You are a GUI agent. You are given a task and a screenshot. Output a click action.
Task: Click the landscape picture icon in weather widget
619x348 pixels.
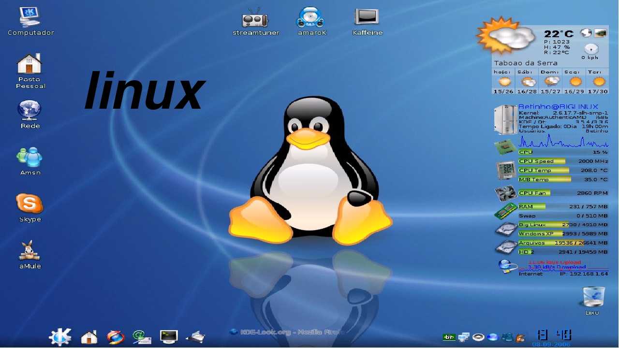[600, 33]
